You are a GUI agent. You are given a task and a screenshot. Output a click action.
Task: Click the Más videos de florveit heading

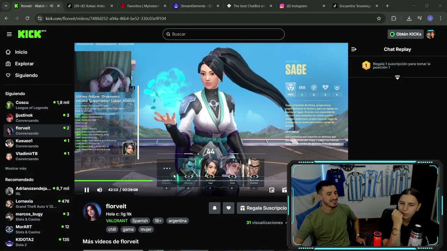click(x=111, y=242)
